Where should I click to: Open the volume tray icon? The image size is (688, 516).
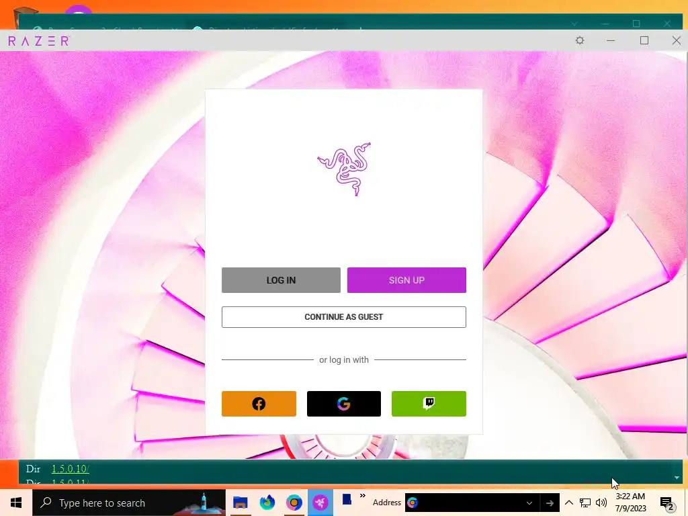click(601, 503)
